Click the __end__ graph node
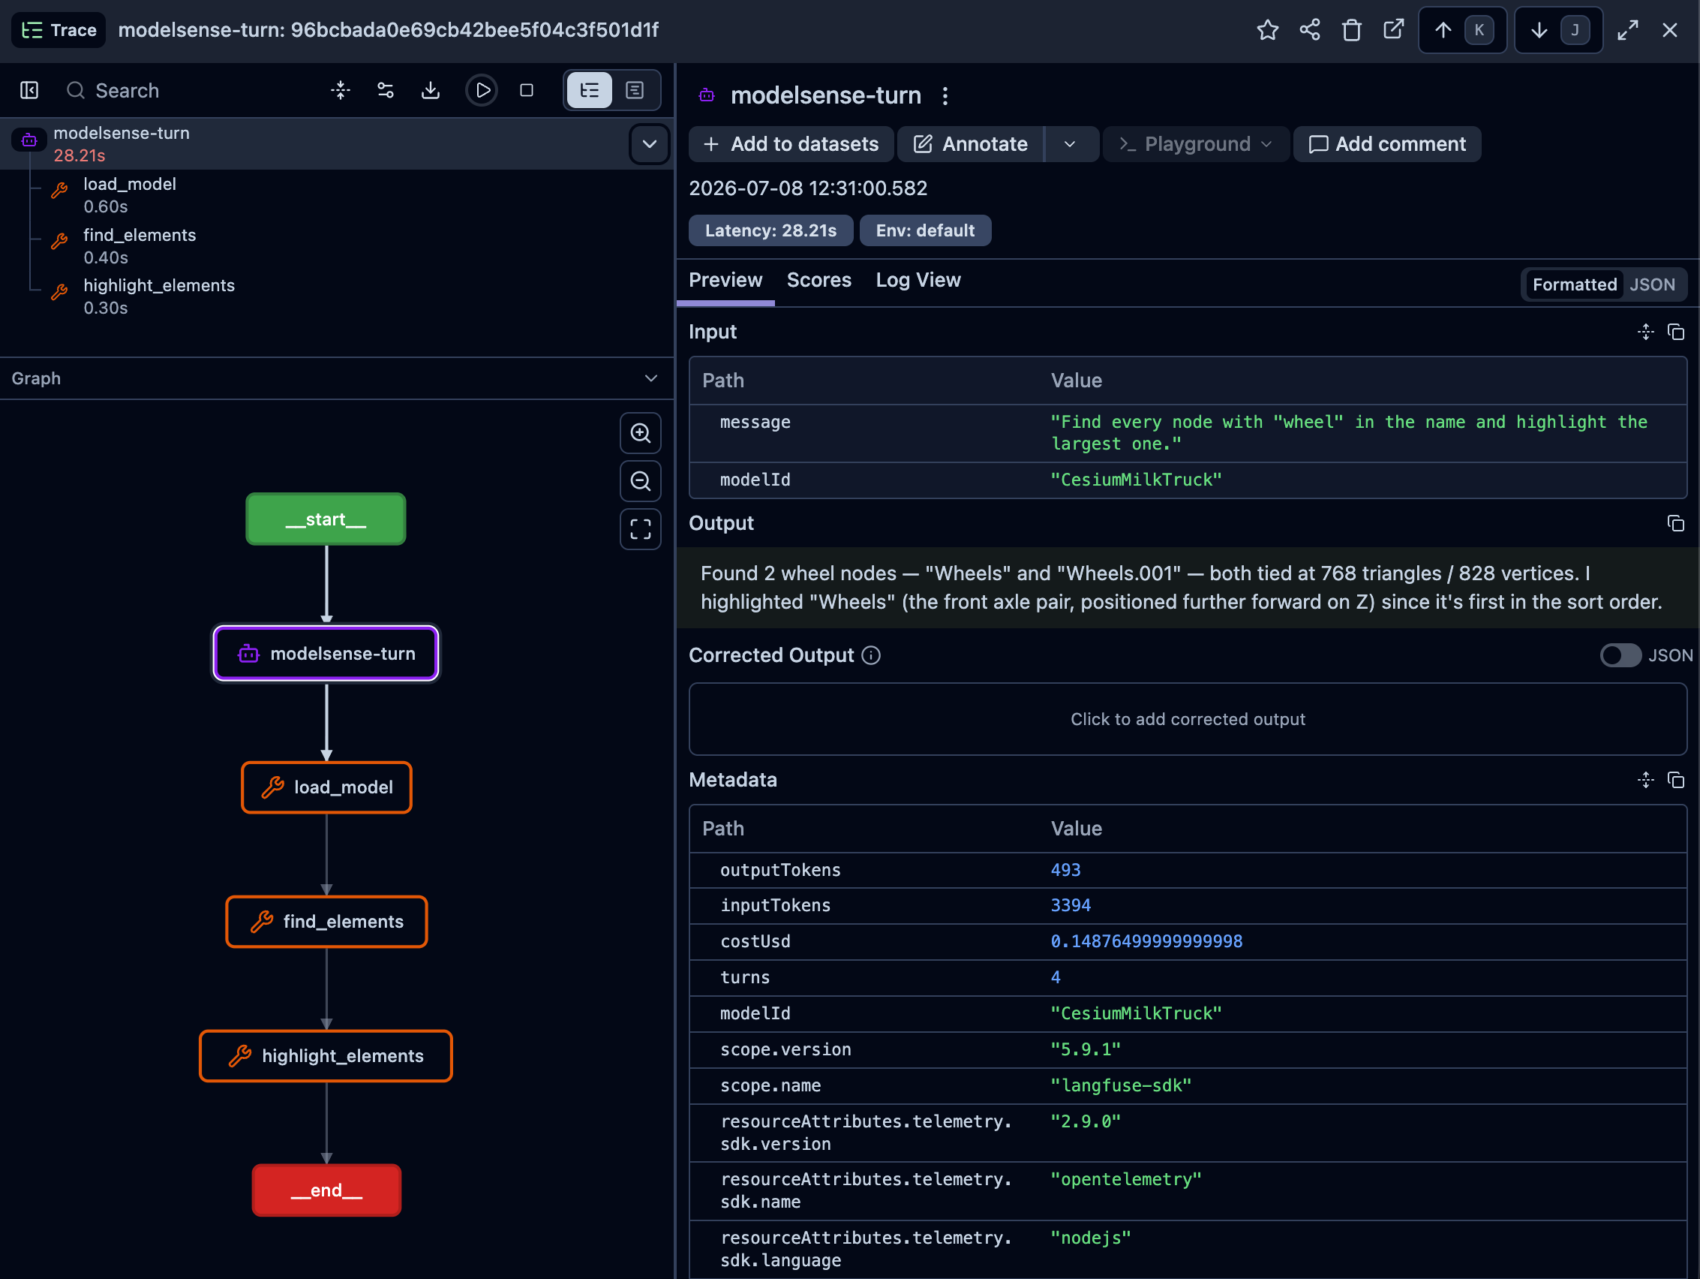 point(326,1190)
